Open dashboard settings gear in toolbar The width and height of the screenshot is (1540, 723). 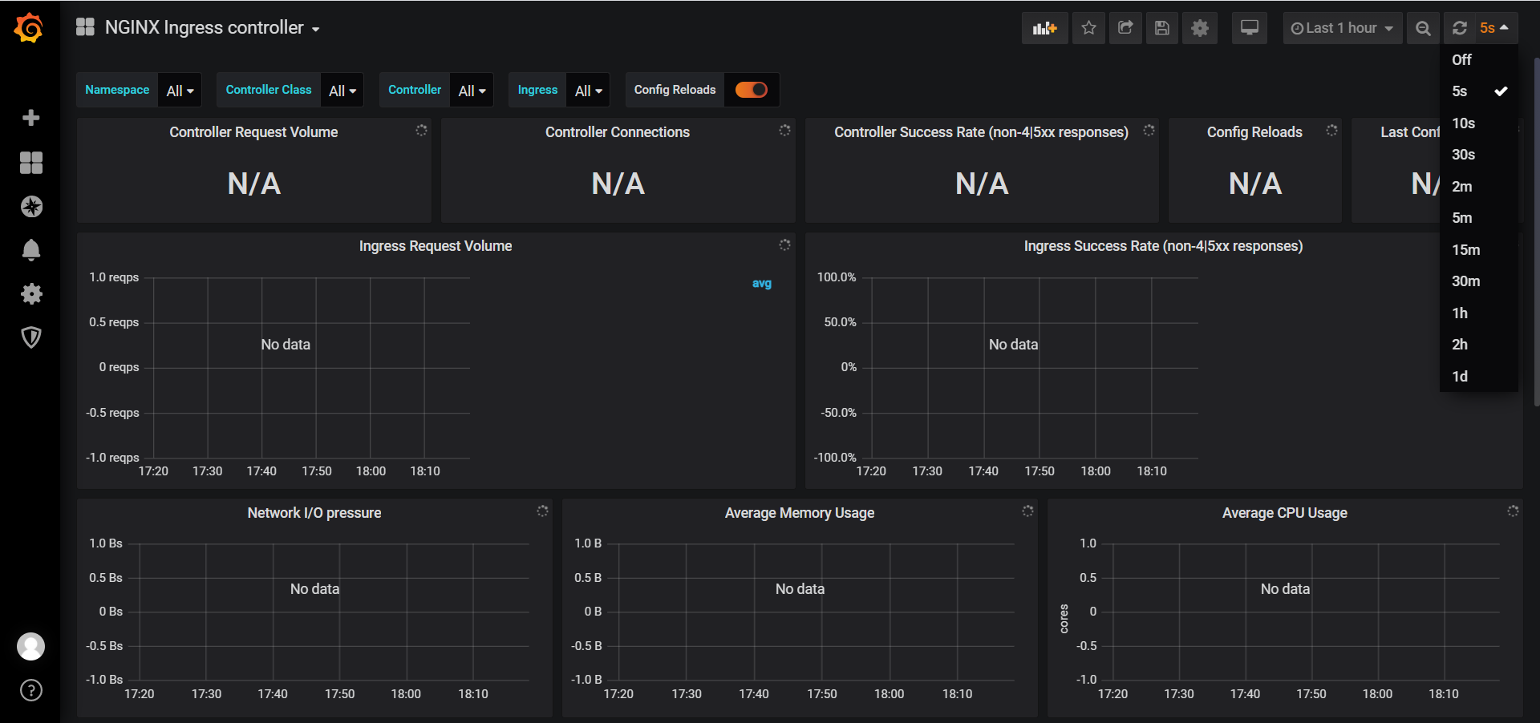[1200, 28]
